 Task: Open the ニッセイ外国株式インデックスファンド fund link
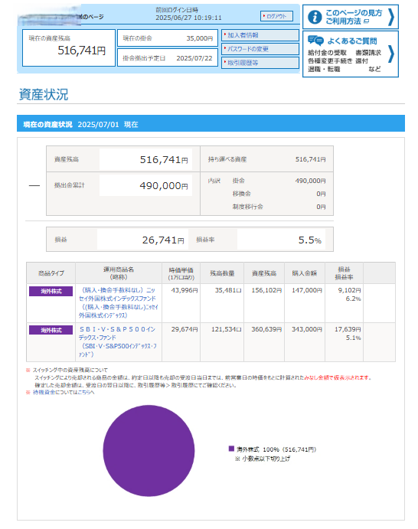click(118, 302)
